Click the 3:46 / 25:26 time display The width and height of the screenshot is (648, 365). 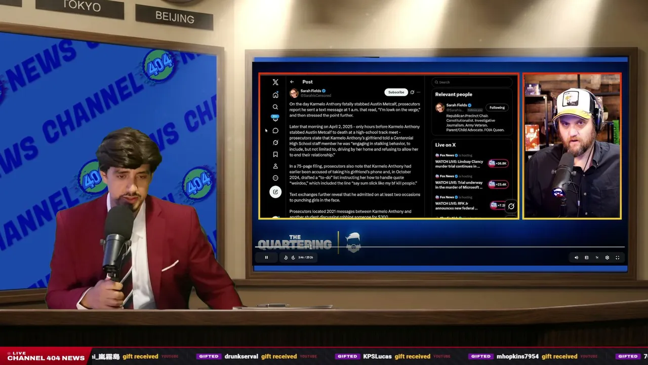pos(305,258)
